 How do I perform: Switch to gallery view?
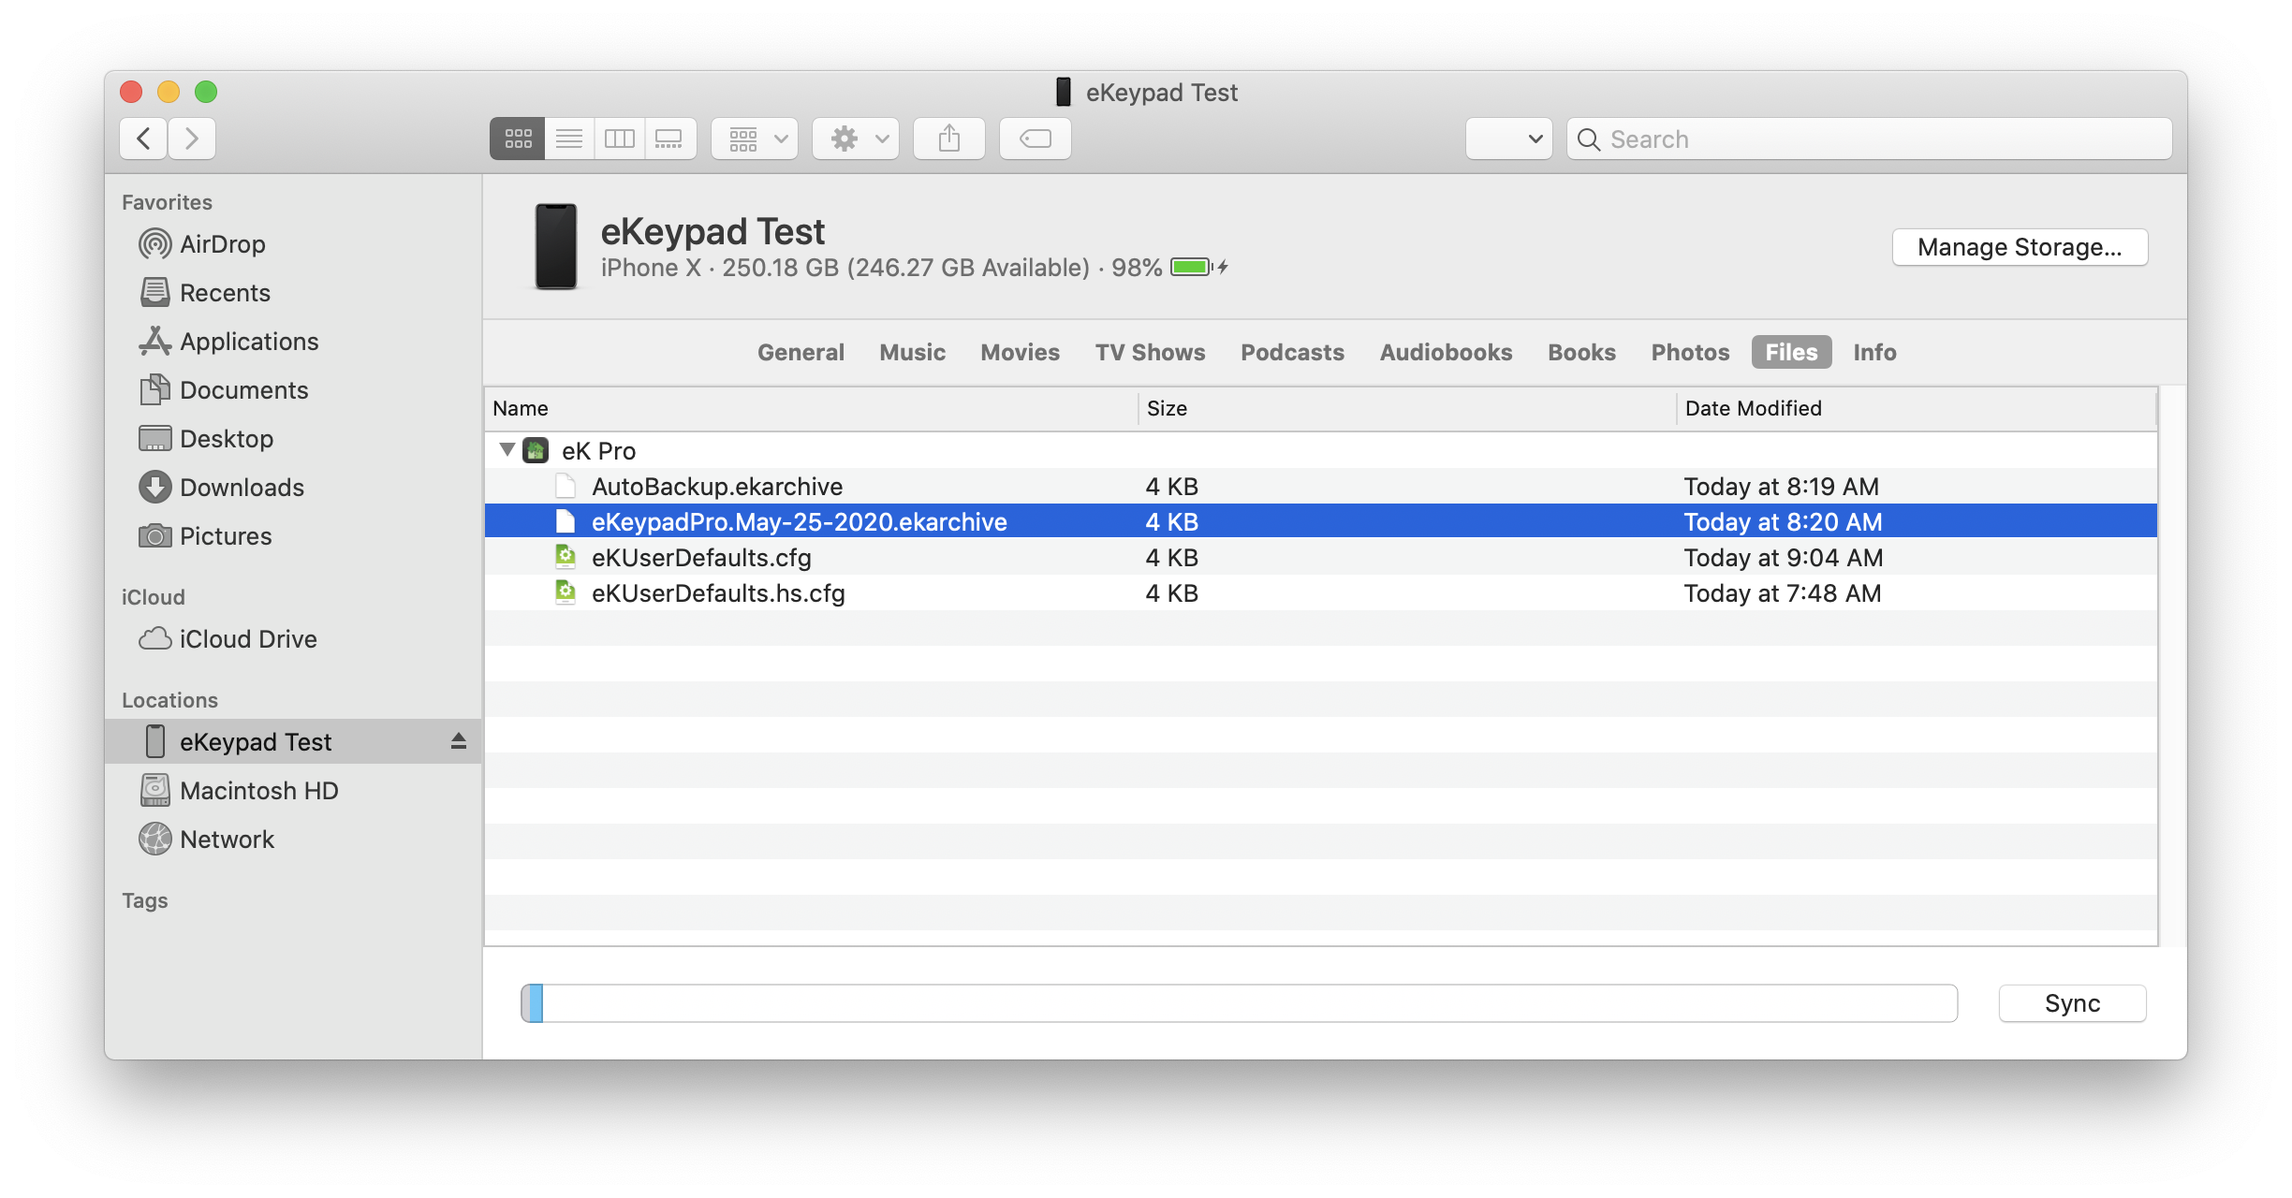coord(669,139)
